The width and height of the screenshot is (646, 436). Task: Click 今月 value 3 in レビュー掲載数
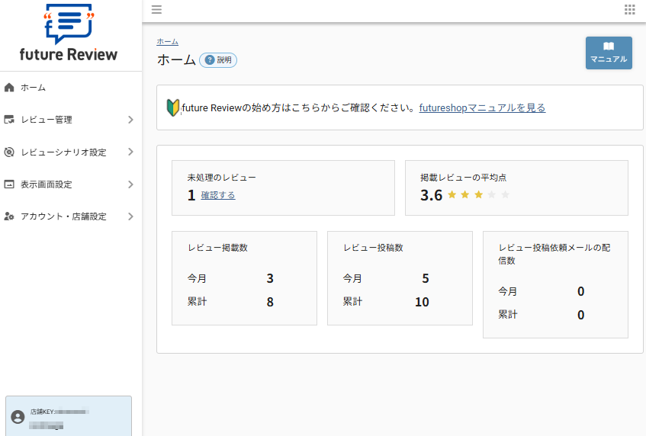270,278
